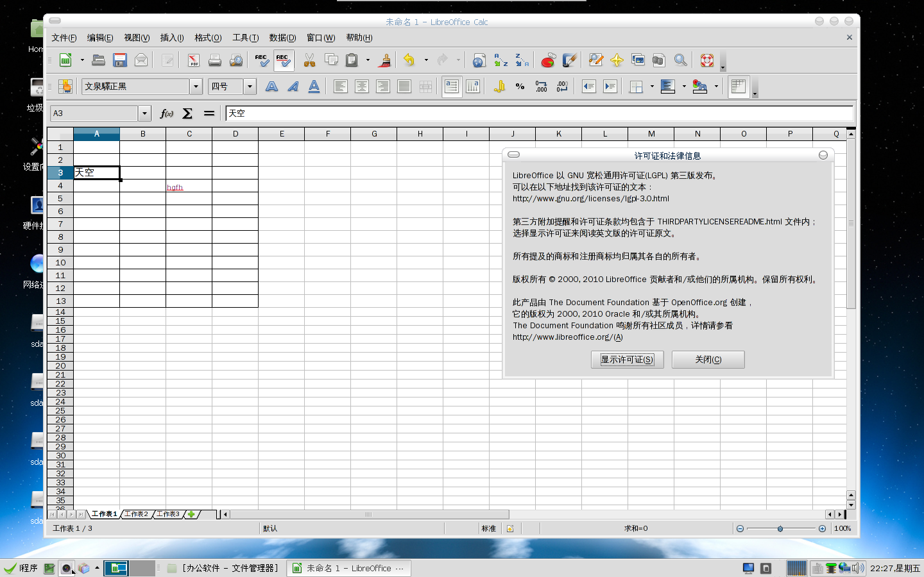Open the Function Wizard
Image resolution: width=924 pixels, height=577 pixels.
pos(167,113)
